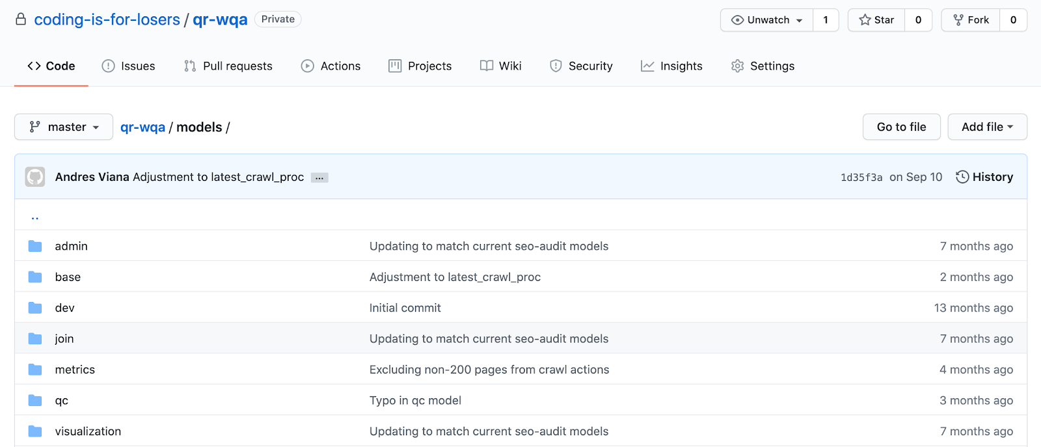Open the qc folder
Screen dimensions: 1041x447
coord(61,401)
